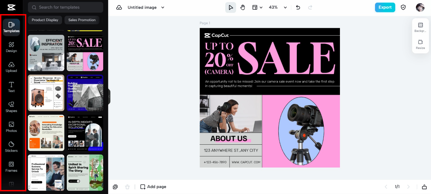Select the Text tool in sidebar
The width and height of the screenshot is (431, 194).
(x=11, y=87)
